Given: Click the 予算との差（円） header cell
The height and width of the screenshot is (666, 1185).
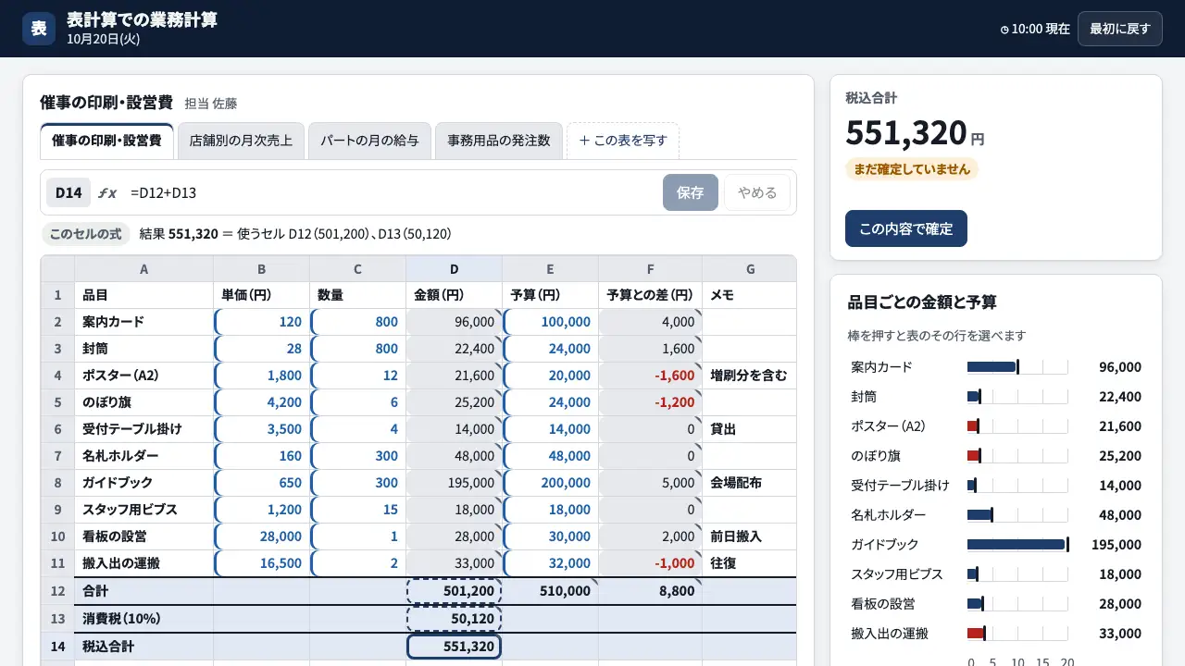Looking at the screenshot, I should pyautogui.click(x=651, y=295).
